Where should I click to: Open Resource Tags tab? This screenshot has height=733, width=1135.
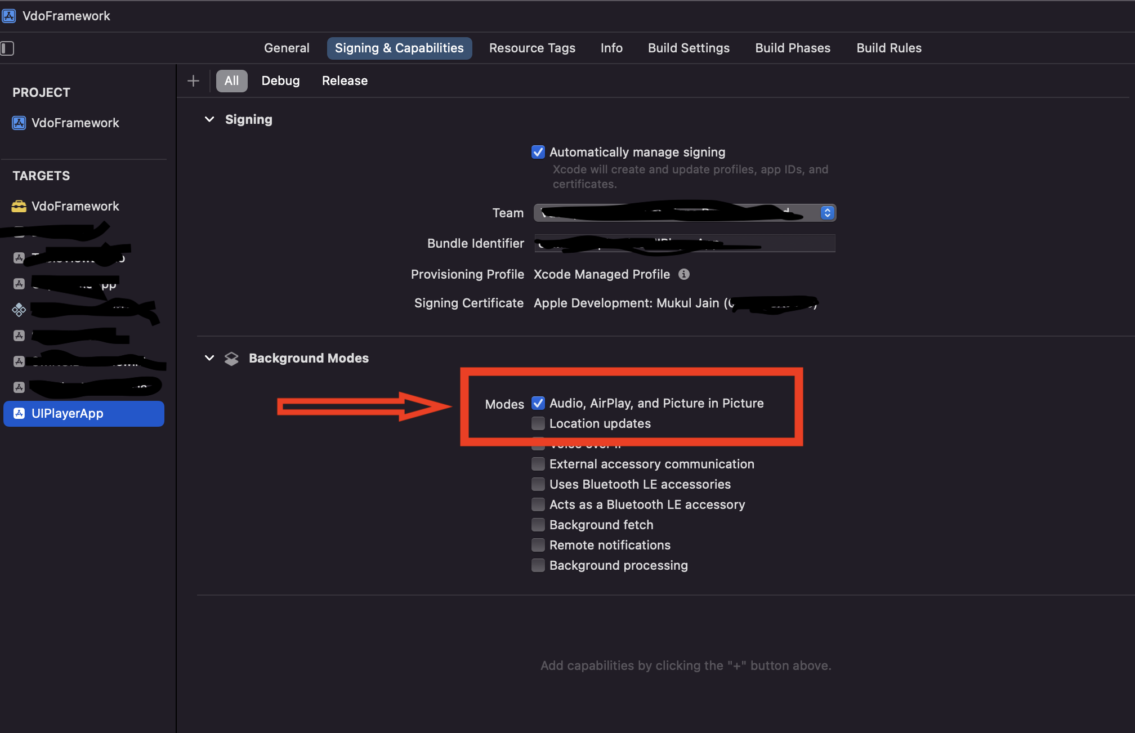point(532,48)
